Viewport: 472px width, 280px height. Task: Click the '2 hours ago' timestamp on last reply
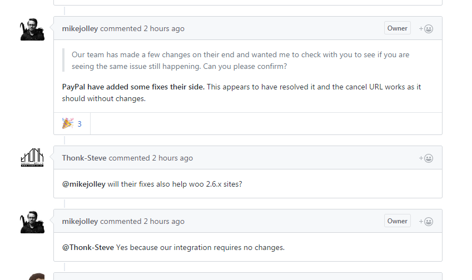click(x=164, y=221)
